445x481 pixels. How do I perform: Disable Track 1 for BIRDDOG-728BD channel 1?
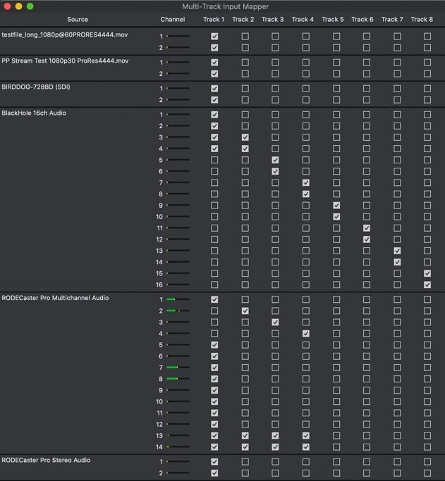pyautogui.click(x=214, y=89)
